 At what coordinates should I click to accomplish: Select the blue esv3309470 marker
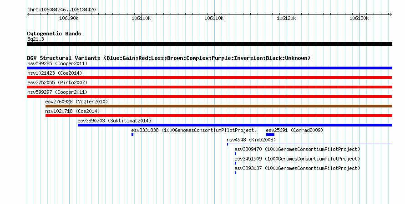[x=235, y=154]
